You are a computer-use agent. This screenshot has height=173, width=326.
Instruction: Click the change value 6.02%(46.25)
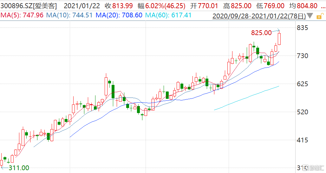(x=165, y=6)
